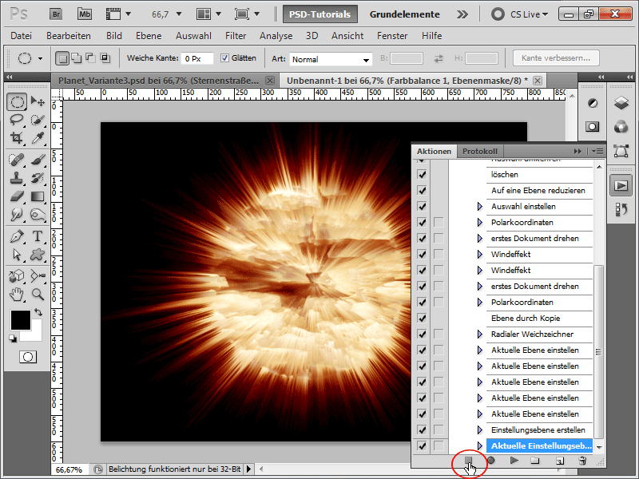Toggle the checkmark for the löschen step
The image size is (639, 479).
coord(422,174)
